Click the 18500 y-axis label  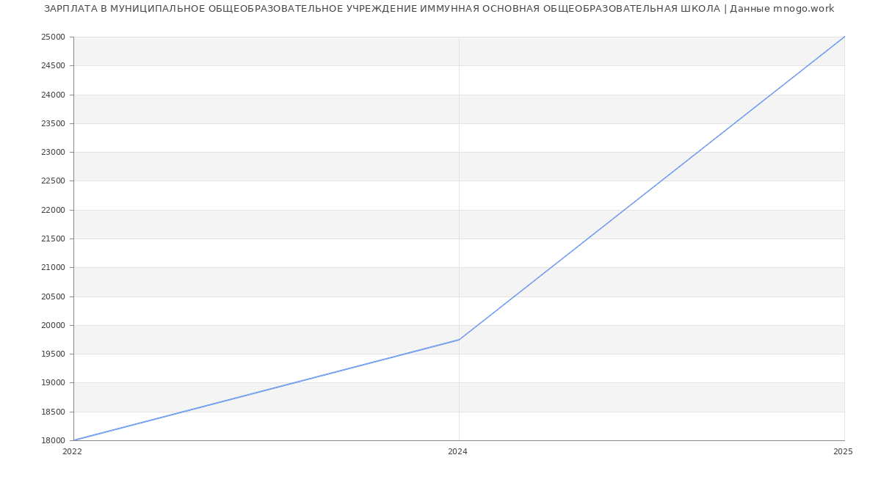(x=54, y=412)
